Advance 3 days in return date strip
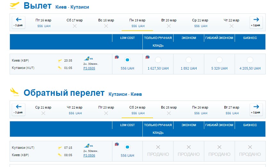 [256, 109]
